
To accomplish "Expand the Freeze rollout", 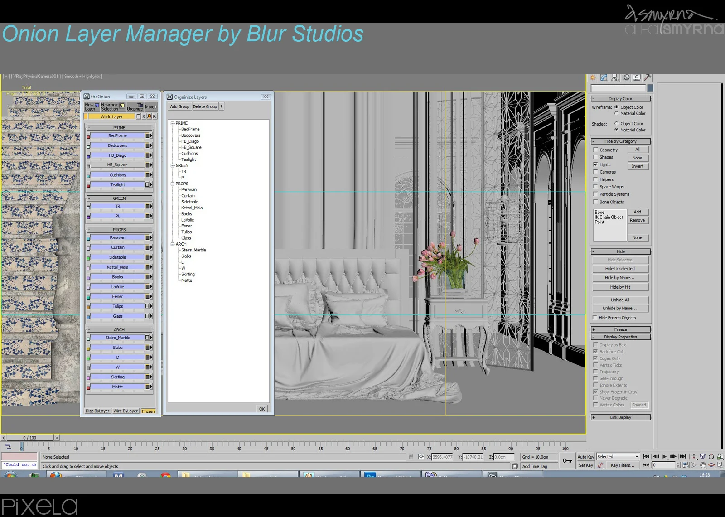I will [x=620, y=329].
